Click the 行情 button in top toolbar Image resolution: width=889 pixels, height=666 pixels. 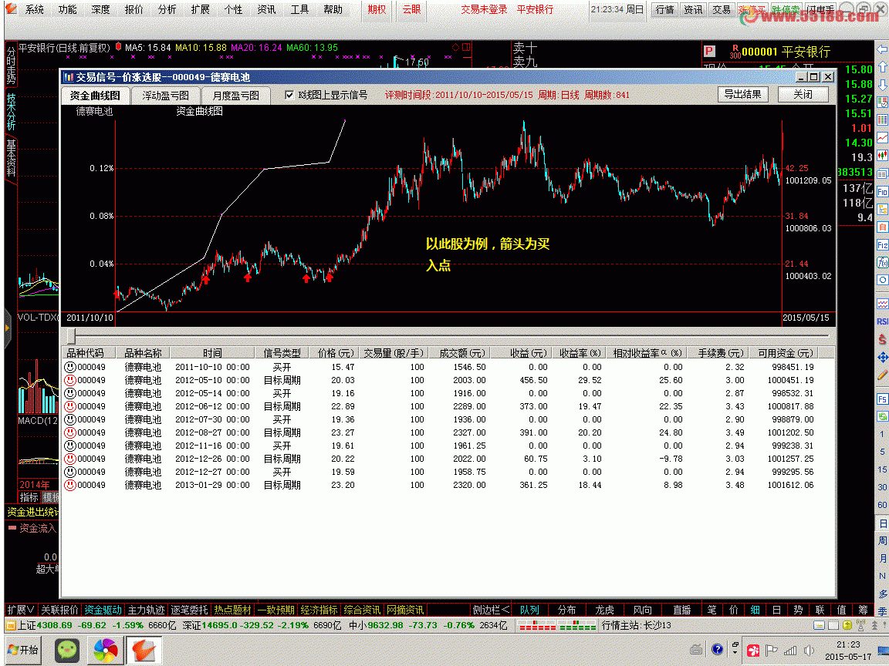pos(664,9)
